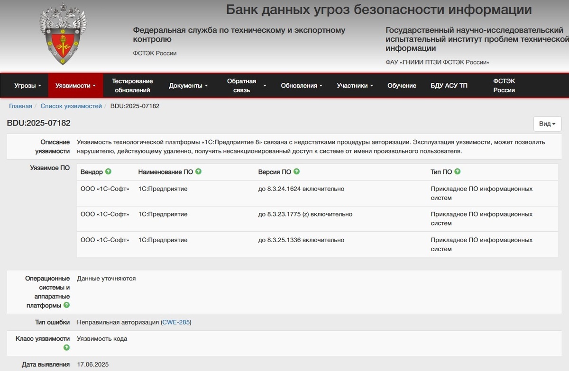Click the ФСТЭК России caption under header
569x371 pixels.
(x=155, y=53)
